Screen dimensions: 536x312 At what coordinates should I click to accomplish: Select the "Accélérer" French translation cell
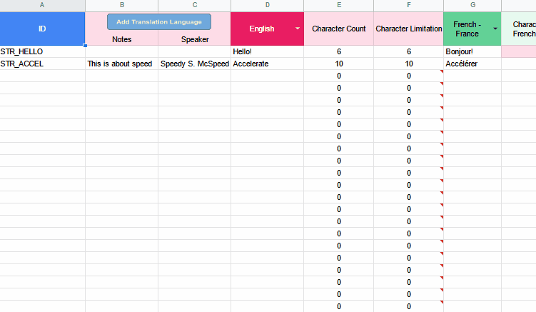tap(472, 64)
